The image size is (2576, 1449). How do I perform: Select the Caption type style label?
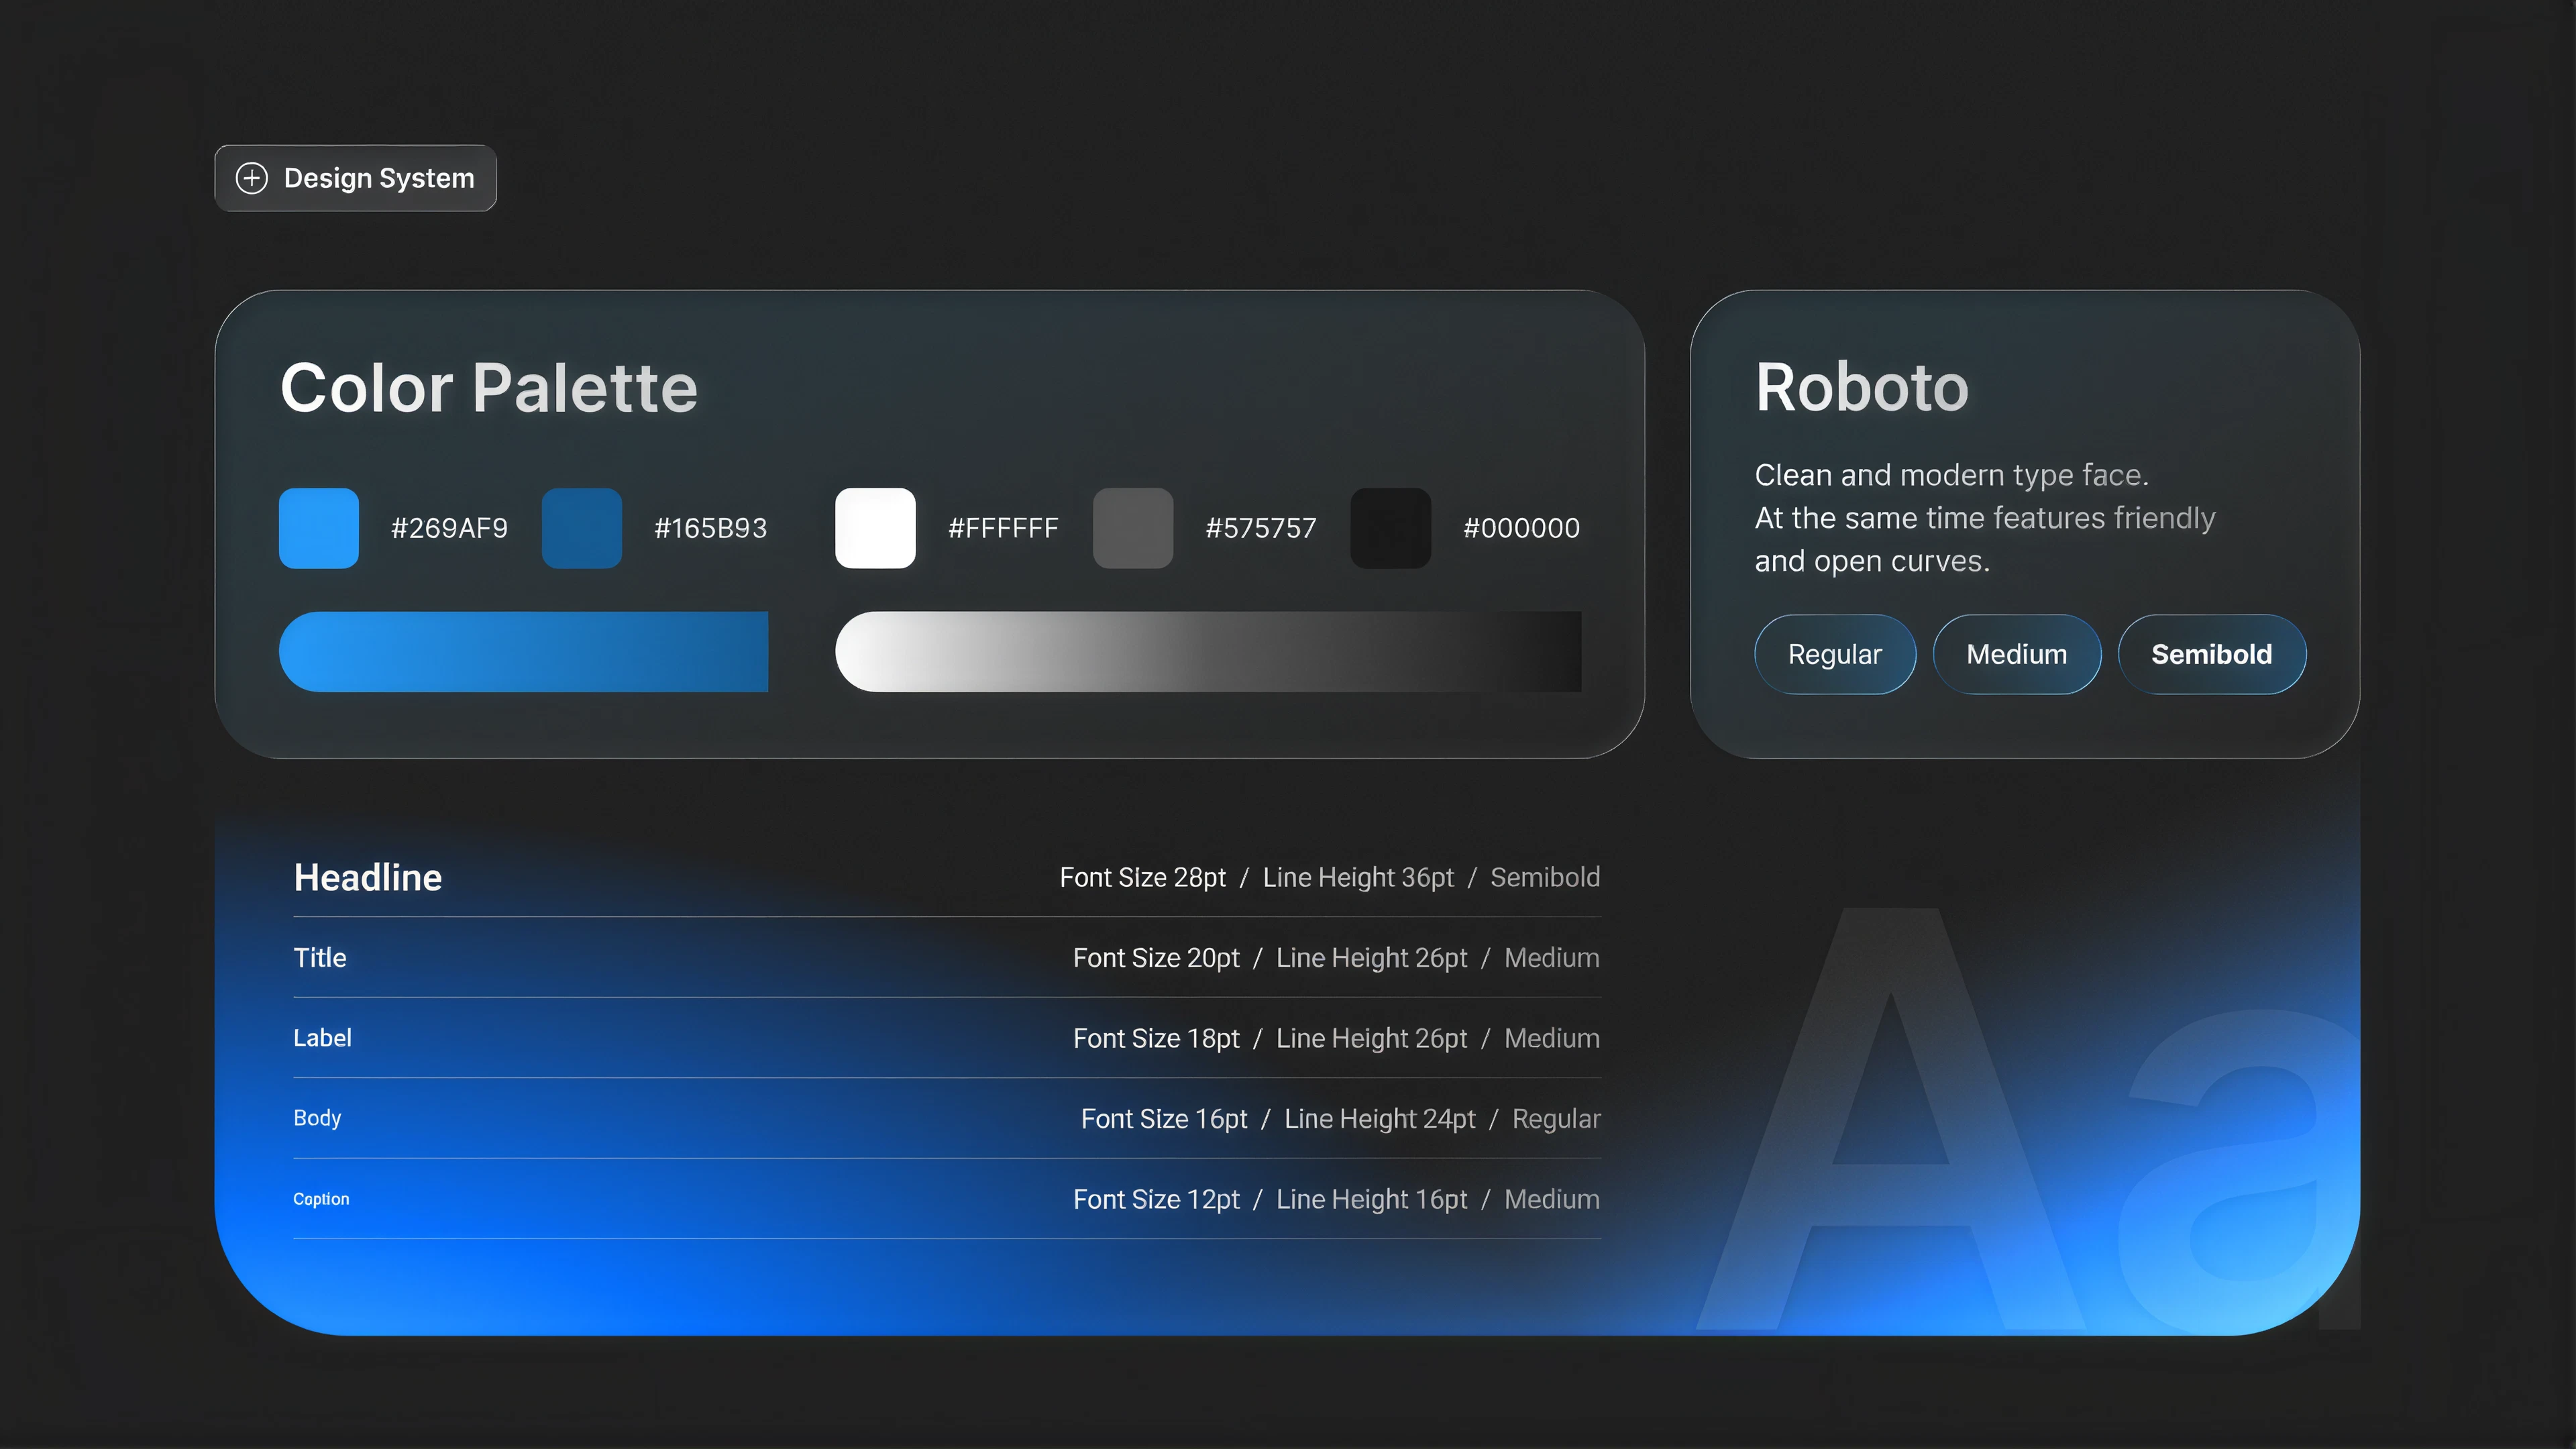tap(321, 1199)
